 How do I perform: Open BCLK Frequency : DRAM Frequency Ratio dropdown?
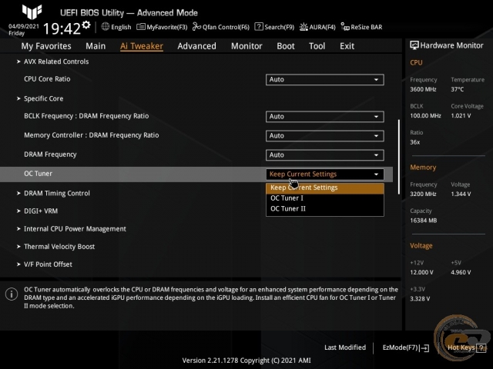[325, 116]
